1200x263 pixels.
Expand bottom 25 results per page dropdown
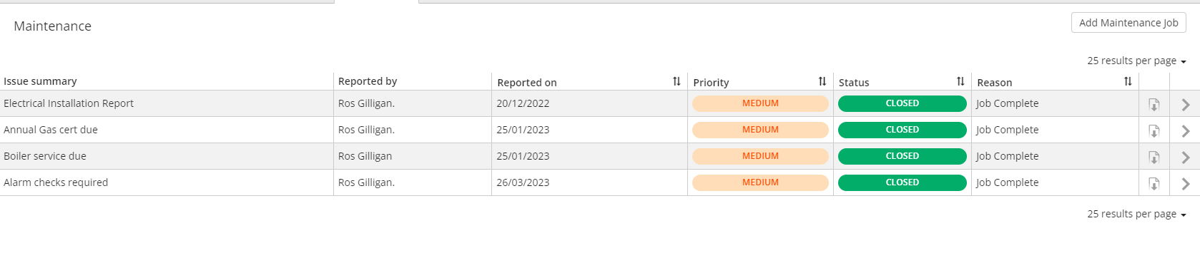[1136, 214]
